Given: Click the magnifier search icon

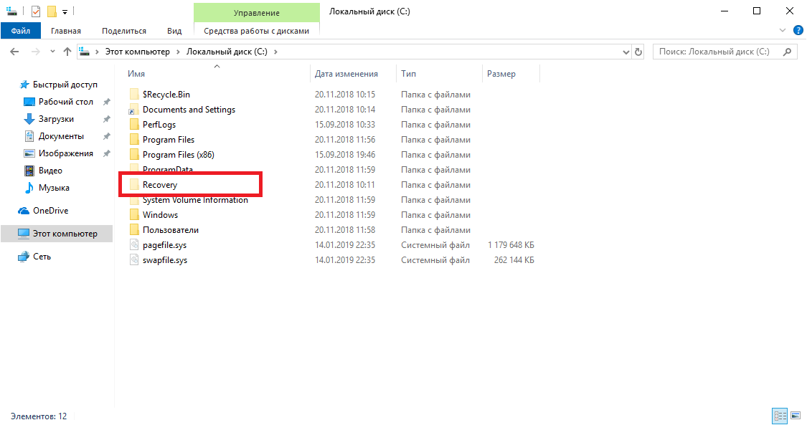Looking at the screenshot, I should click(787, 52).
